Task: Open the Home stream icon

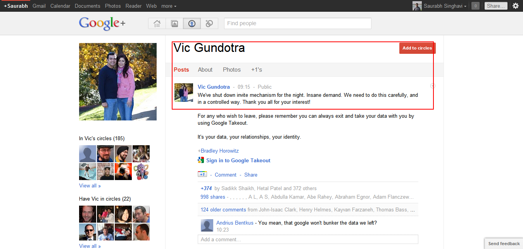Action: point(157,24)
